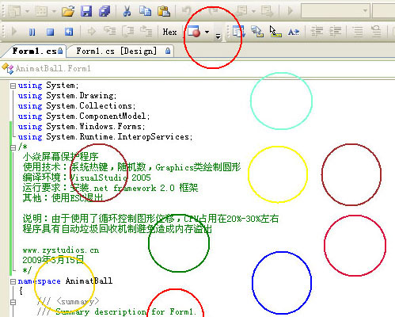Viewport: 395px width, 317px height.
Task: Click the greyed Undo arrow icon
Action: coord(186,11)
